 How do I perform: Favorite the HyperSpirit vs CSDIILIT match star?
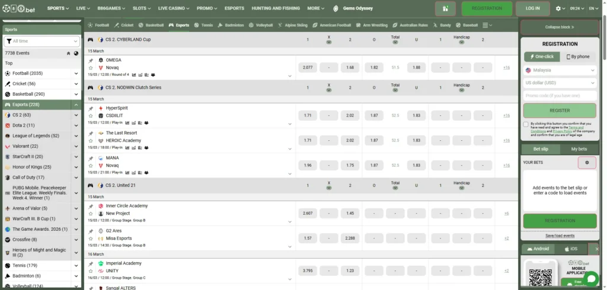(91, 115)
